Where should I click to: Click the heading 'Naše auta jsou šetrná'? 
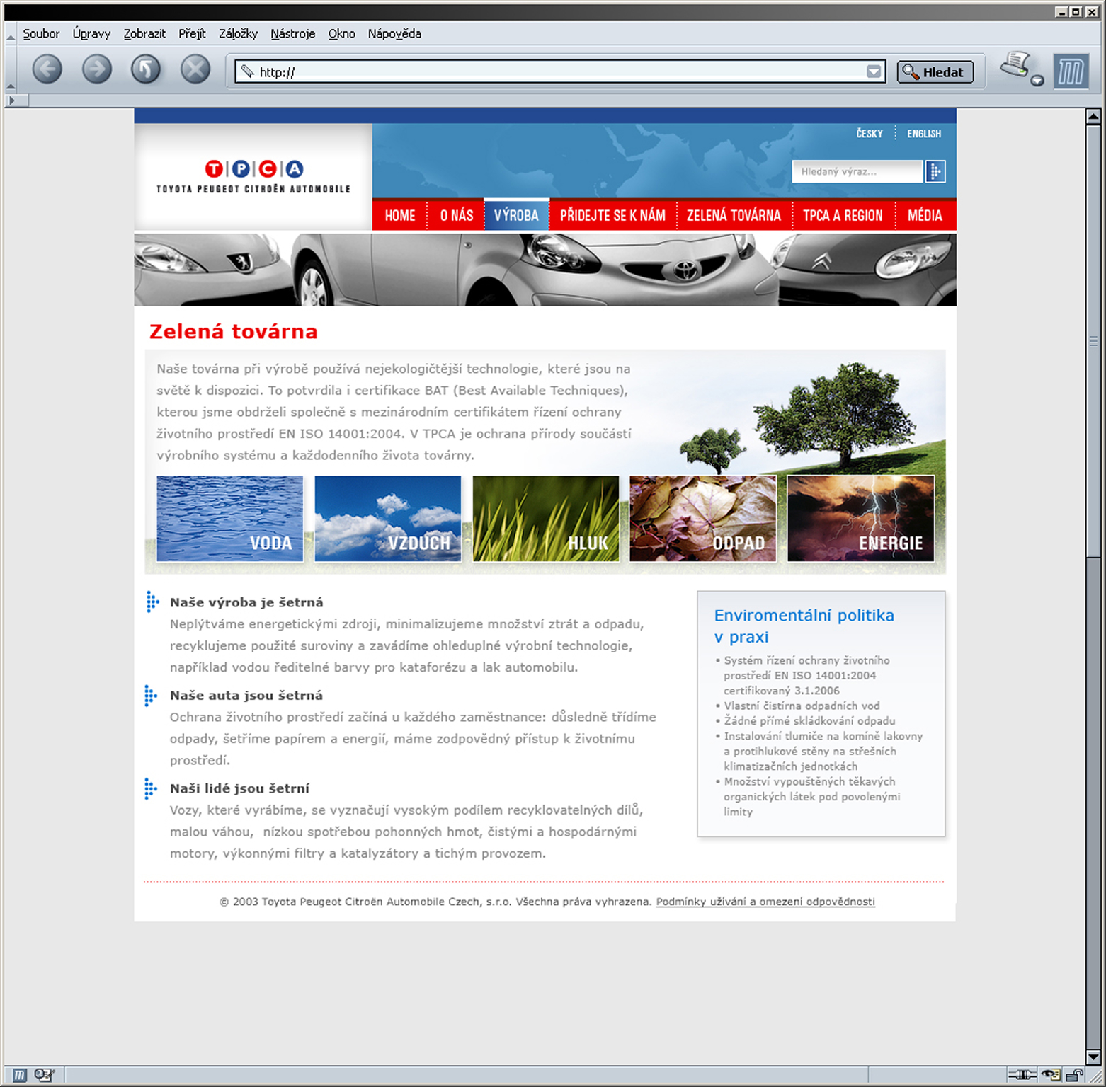click(x=246, y=696)
